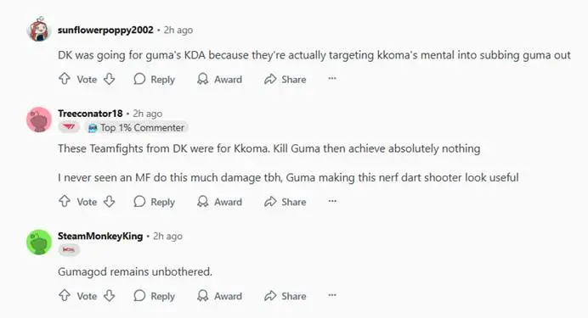This screenshot has width=588, height=318.
Task: Click SteamMonkeyKing's green avatar
Action: click(x=39, y=242)
